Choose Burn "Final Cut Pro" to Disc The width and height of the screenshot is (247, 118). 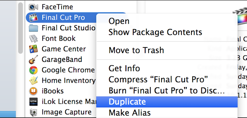[167, 90]
